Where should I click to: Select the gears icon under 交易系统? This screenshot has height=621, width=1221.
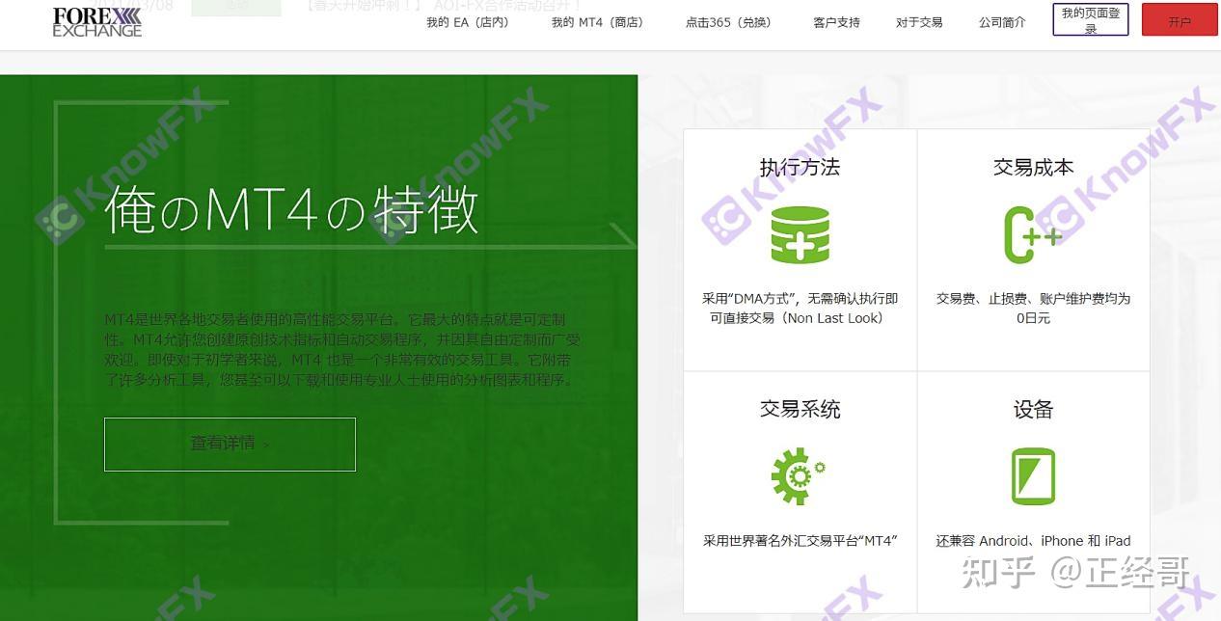pos(799,474)
